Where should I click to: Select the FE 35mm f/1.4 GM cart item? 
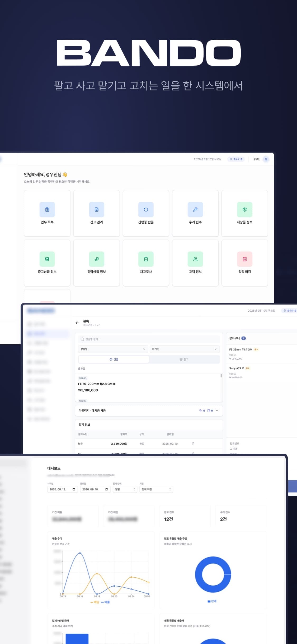[x=241, y=349]
